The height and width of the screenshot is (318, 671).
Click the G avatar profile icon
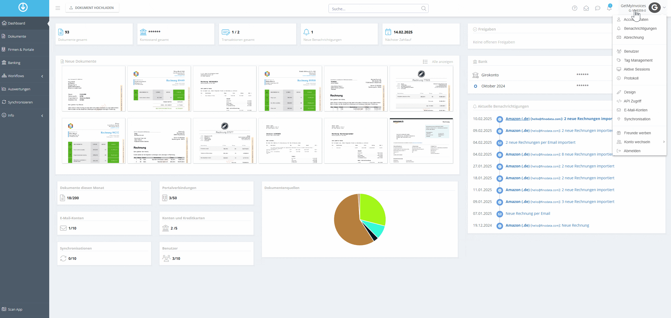tap(655, 8)
